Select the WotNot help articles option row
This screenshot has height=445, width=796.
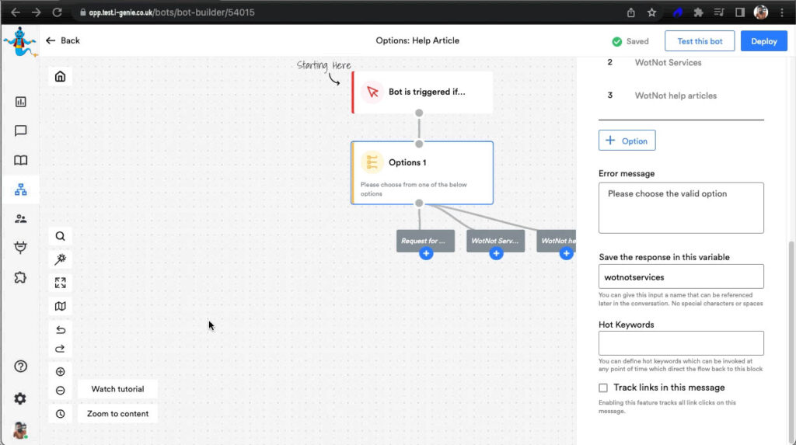675,96
